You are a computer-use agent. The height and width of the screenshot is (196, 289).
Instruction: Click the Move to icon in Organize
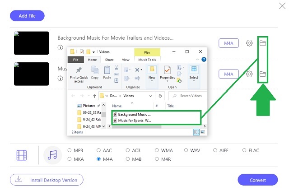[x=127, y=70]
